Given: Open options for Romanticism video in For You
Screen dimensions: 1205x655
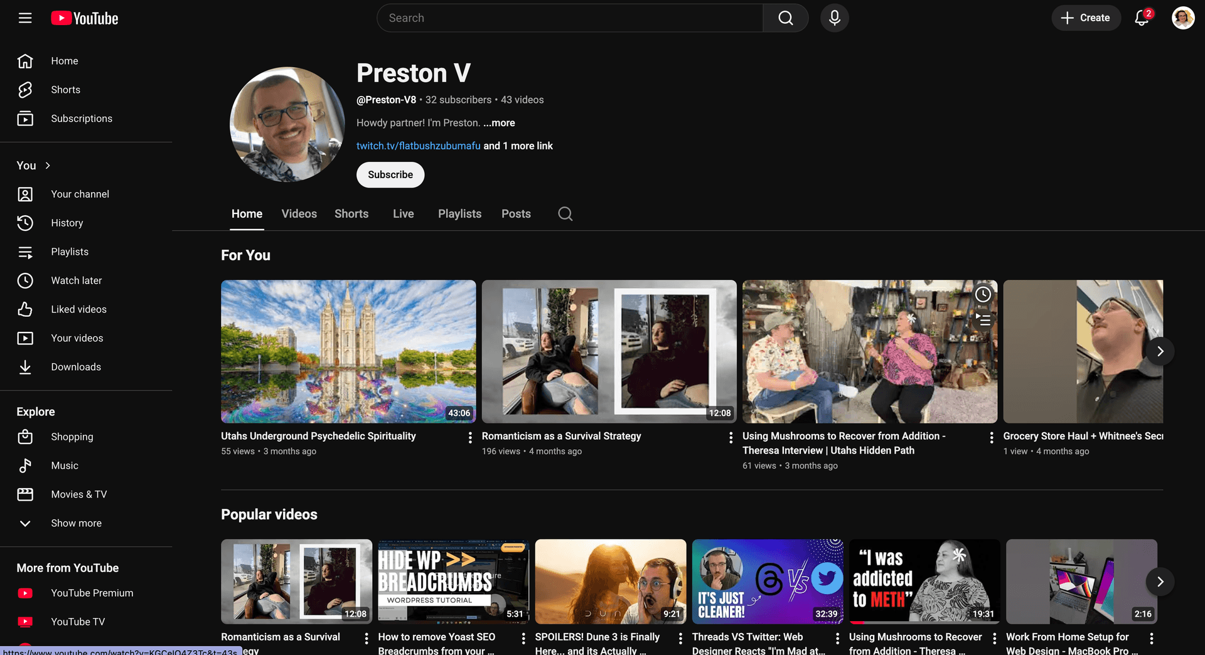Looking at the screenshot, I should (731, 437).
